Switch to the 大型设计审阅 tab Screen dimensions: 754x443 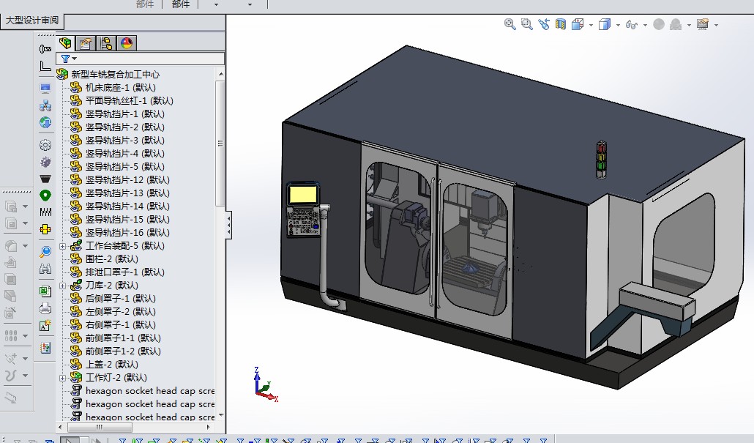click(32, 21)
